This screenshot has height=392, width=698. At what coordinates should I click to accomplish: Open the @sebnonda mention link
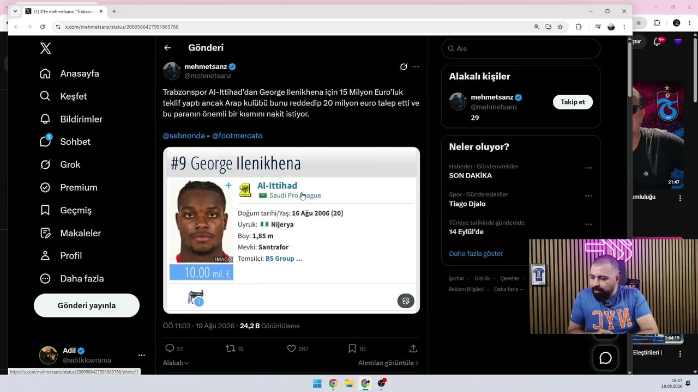(184, 136)
